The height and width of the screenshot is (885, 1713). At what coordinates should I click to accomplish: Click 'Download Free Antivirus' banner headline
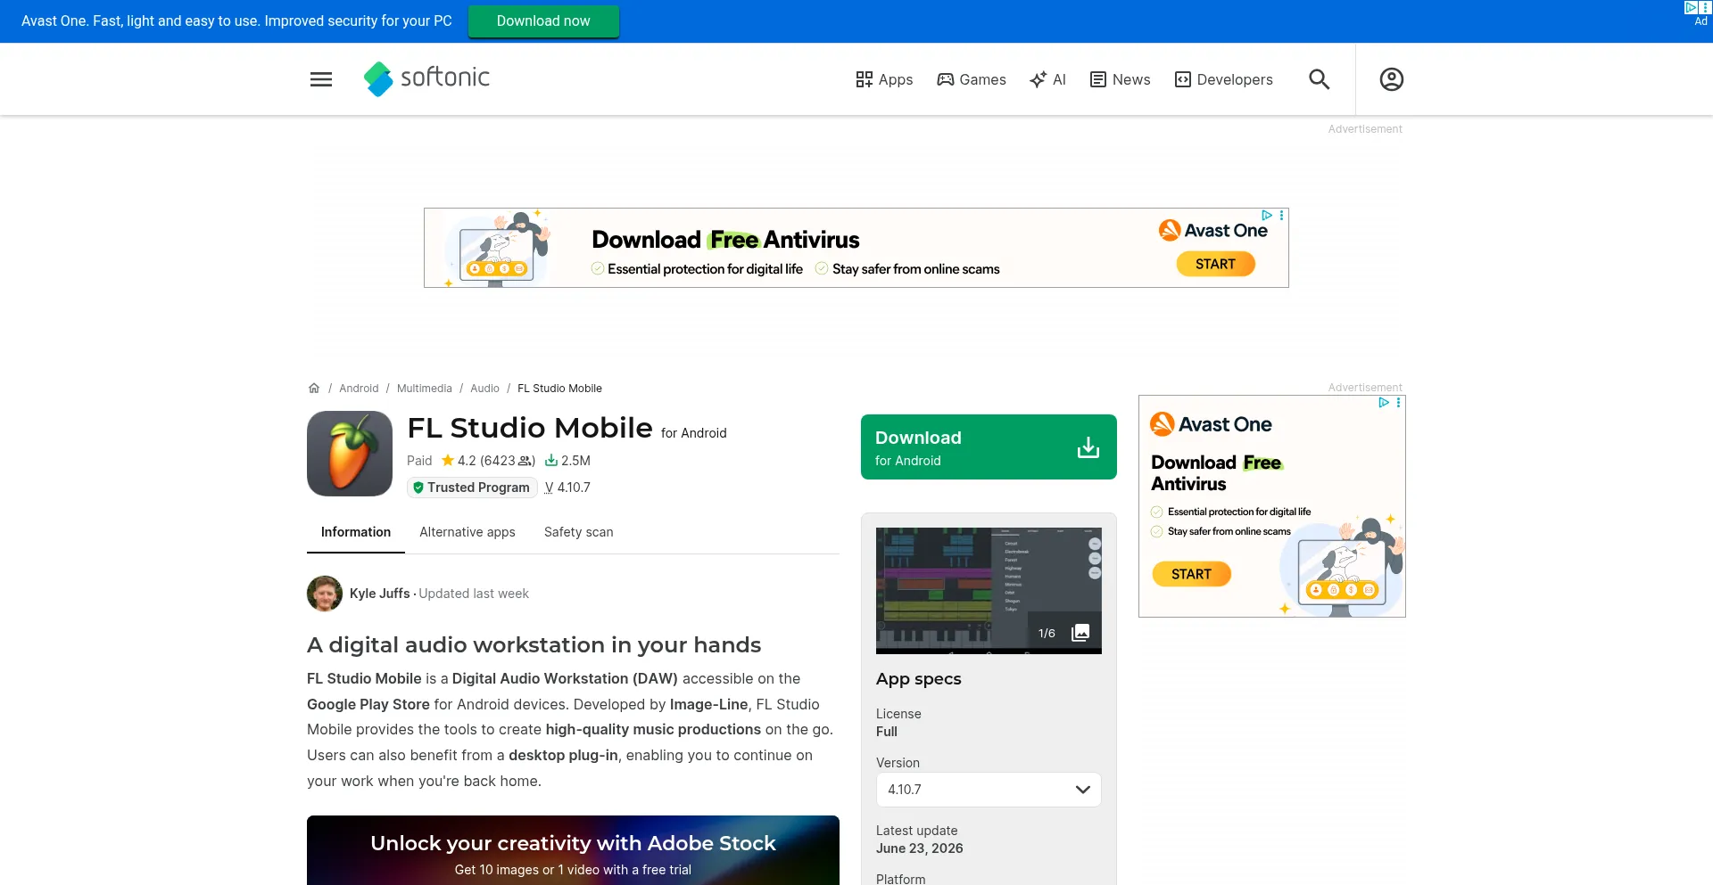pos(725,240)
